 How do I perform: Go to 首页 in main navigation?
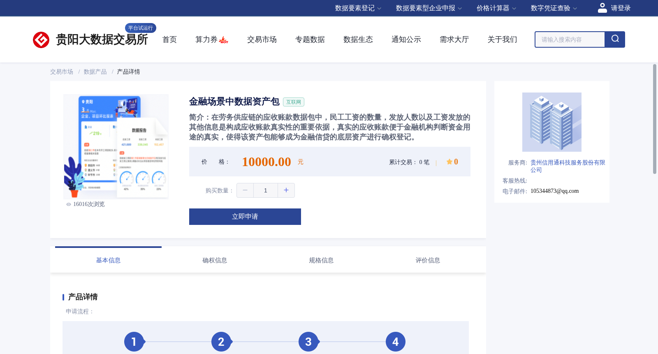coord(169,39)
